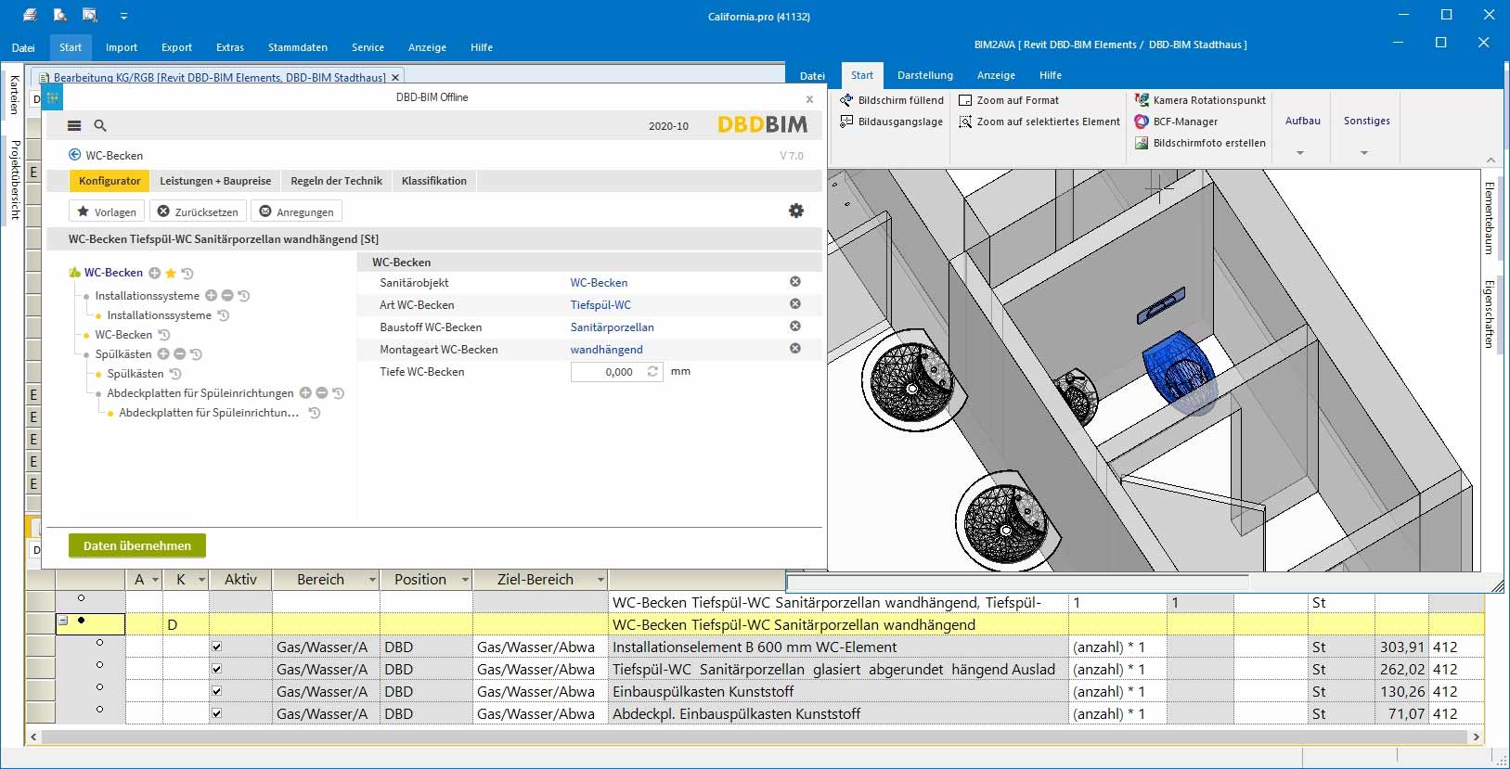Open filter dropdown of Ziel-Bereich column
Viewport: 1510px width, 769px height.
coord(600,580)
